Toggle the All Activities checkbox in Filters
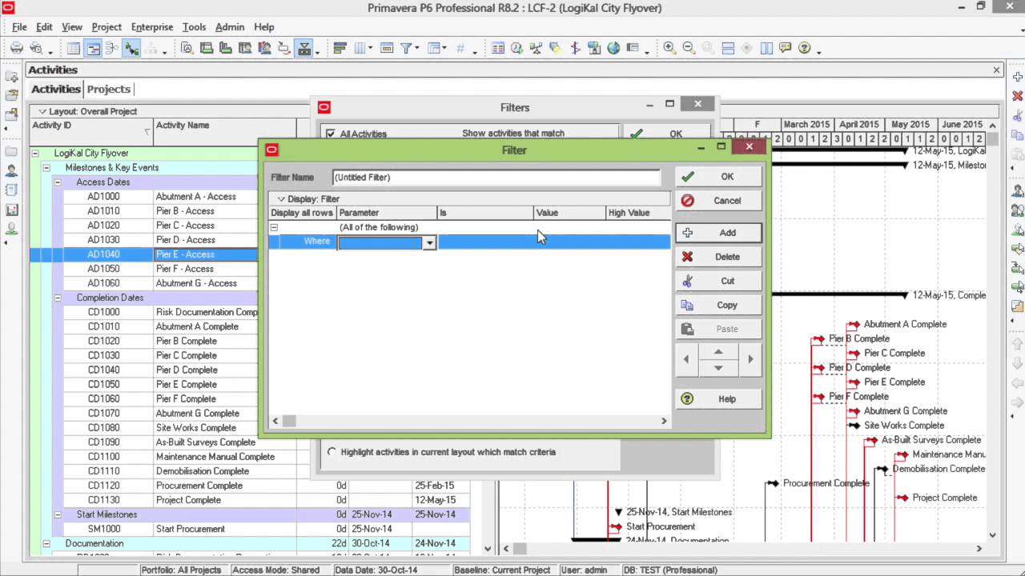The image size is (1025, 576). [x=331, y=134]
